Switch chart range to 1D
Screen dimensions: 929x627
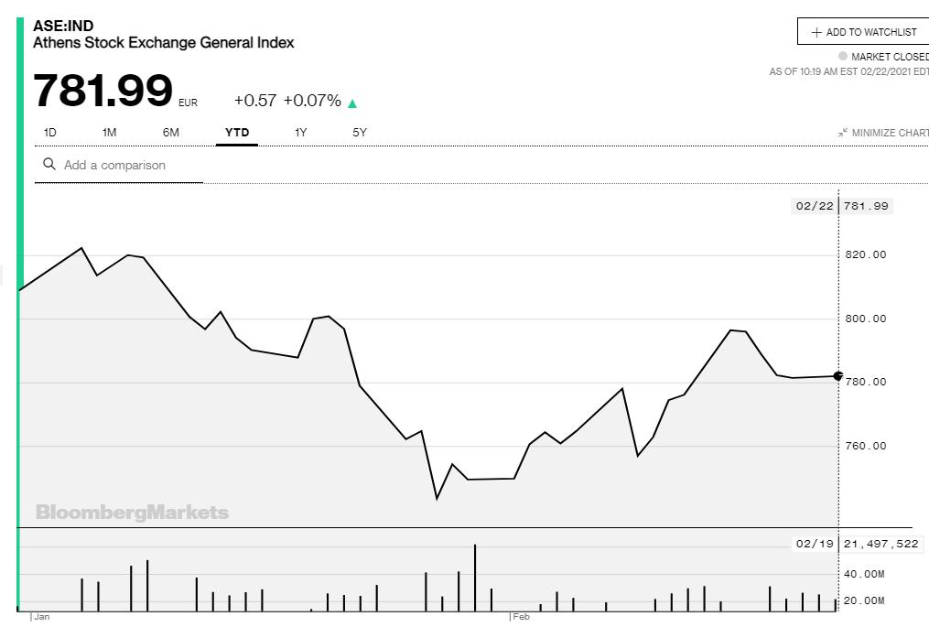click(x=50, y=133)
